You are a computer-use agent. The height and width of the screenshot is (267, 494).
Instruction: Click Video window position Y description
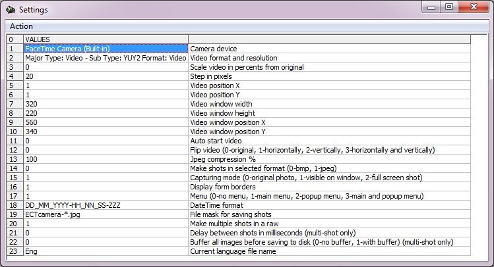click(329, 132)
